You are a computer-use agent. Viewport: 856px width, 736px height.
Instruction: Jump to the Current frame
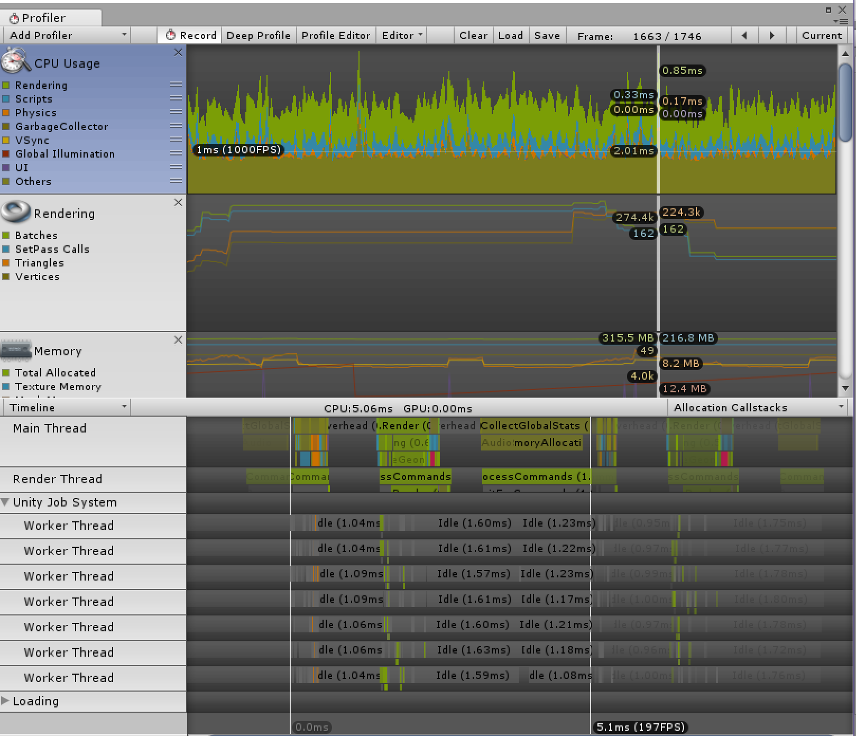point(821,35)
